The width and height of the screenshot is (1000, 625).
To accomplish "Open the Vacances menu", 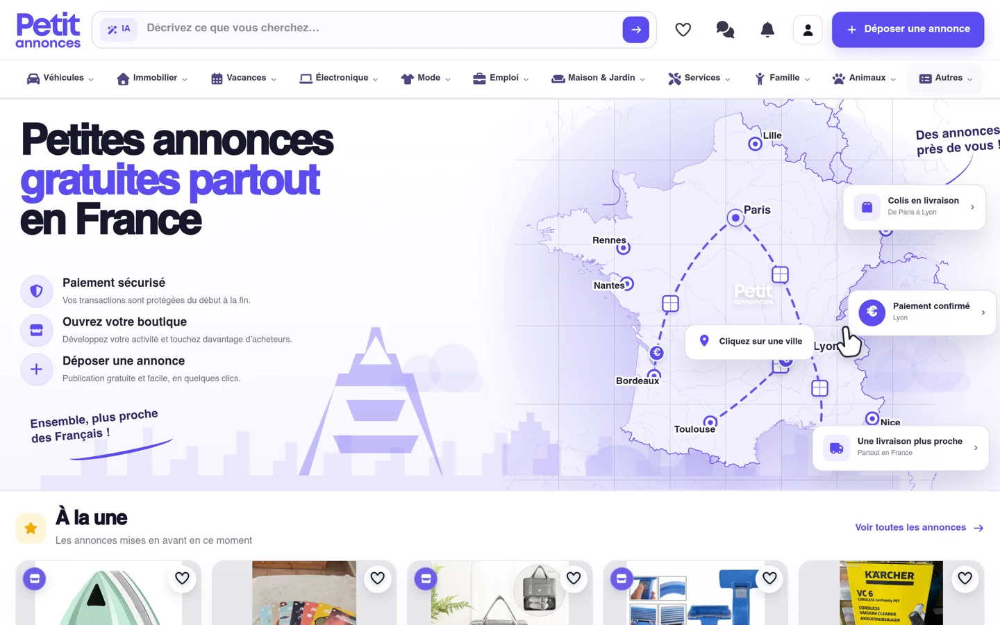I will (244, 78).
